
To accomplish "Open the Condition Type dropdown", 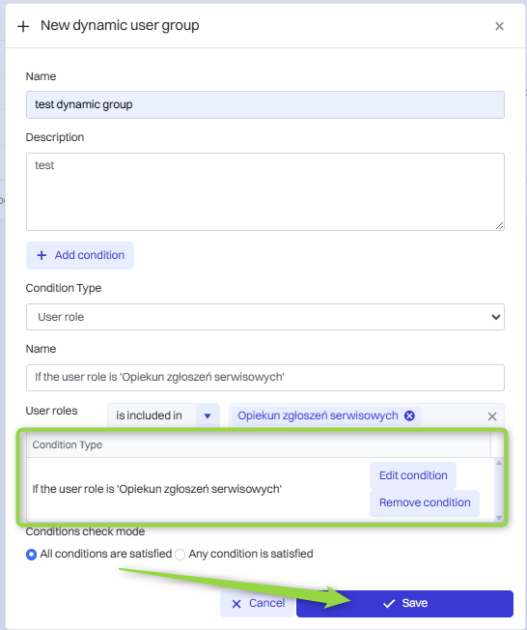I will [x=264, y=317].
